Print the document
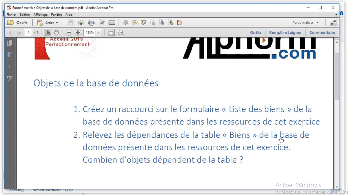 click(91, 22)
